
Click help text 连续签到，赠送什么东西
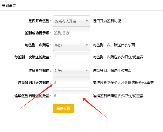[112, 70]
